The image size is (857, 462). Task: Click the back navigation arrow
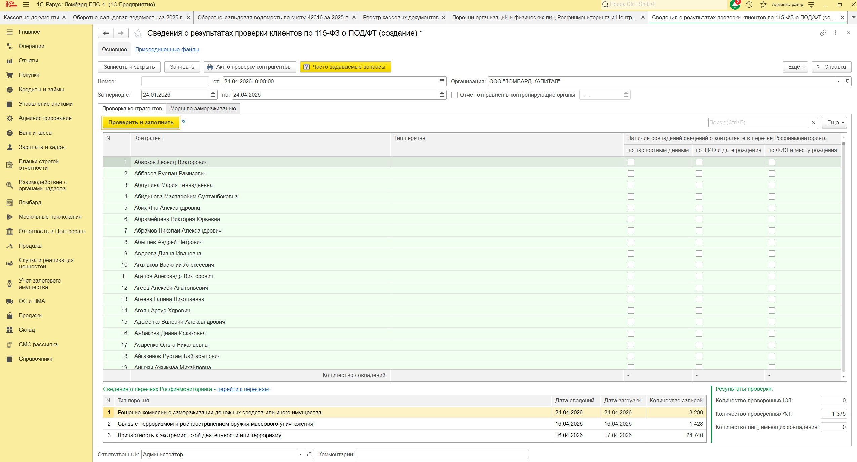point(106,33)
